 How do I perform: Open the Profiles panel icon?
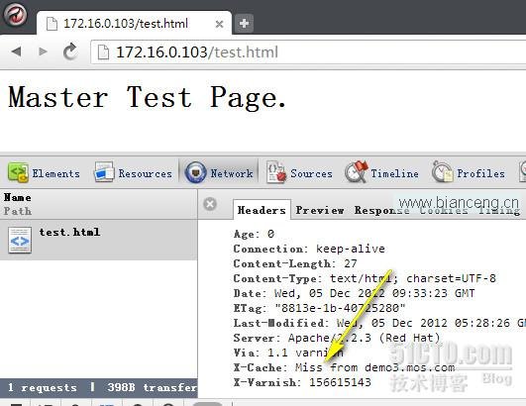point(443,171)
